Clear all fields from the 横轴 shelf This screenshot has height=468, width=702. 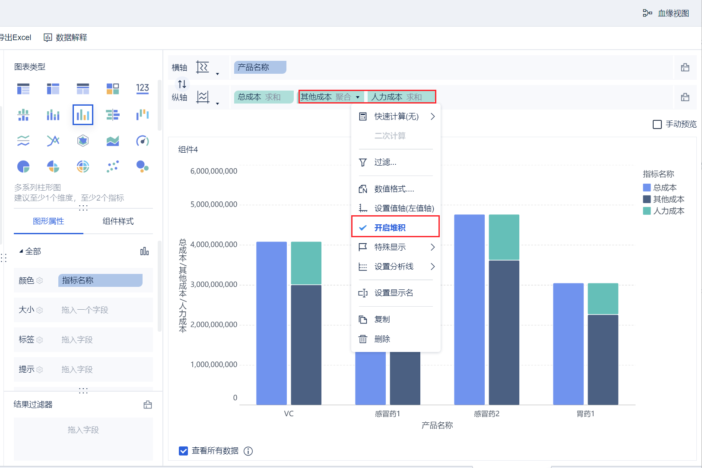pyautogui.click(x=685, y=67)
